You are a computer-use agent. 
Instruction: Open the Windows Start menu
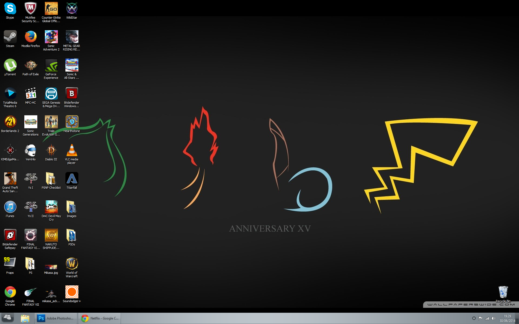click(x=8, y=318)
